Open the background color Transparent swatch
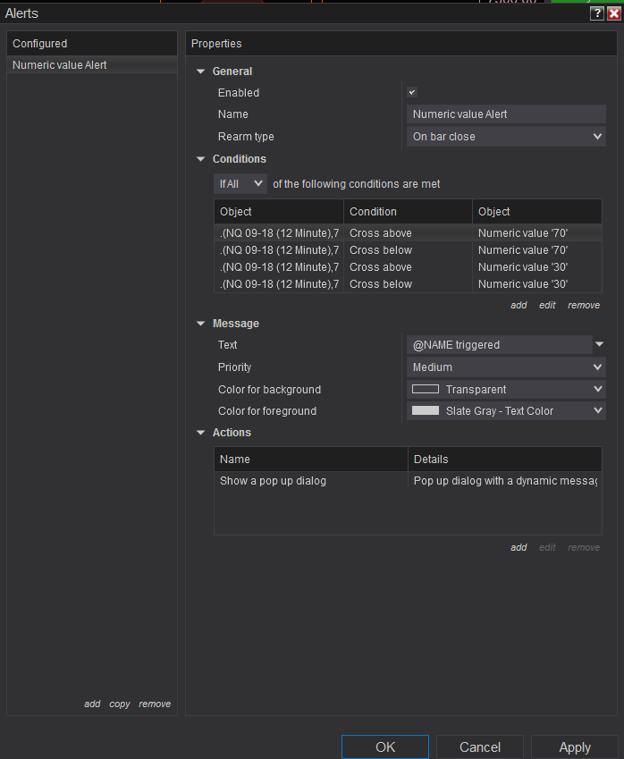Viewport: 624px width, 759px height. (x=425, y=390)
